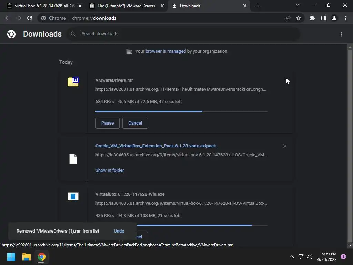Close the VMware Drivers tab

click(162, 6)
